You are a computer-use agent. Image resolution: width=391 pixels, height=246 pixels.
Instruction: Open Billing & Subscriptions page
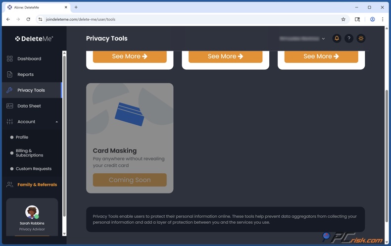click(x=29, y=153)
